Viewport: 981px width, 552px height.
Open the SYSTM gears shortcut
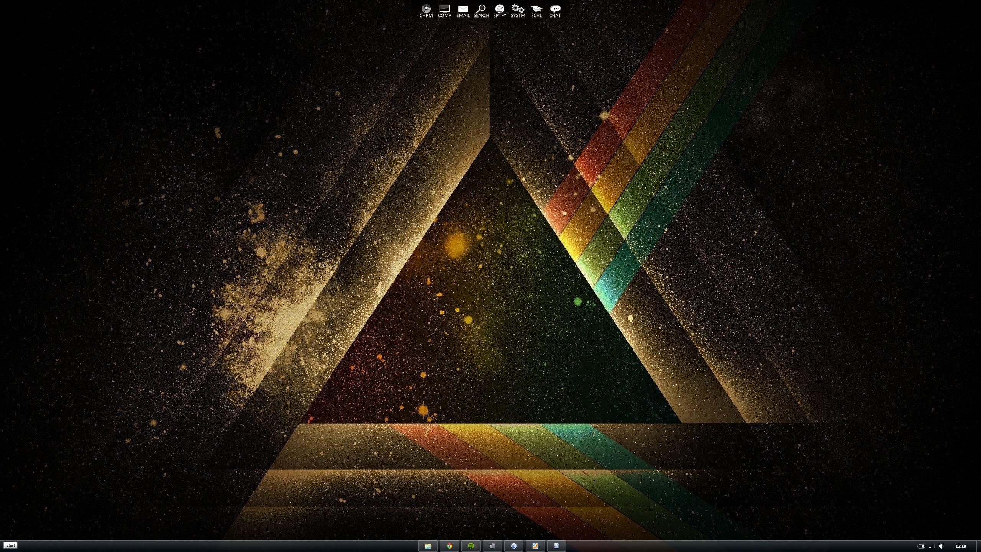click(518, 11)
